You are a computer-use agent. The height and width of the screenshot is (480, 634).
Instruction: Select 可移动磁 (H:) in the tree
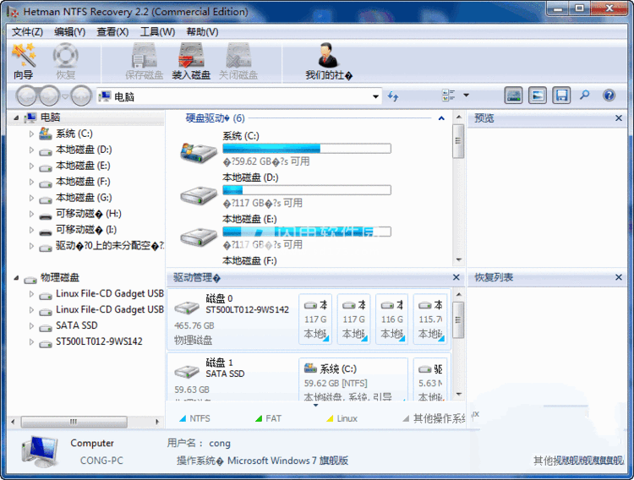[88, 214]
